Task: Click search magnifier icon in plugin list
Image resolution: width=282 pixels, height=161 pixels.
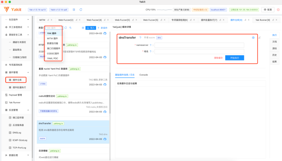Action: 70,28
